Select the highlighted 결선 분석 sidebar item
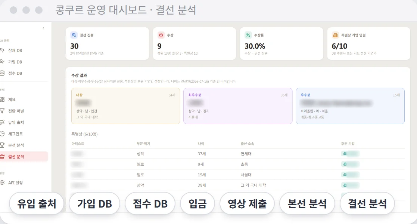 coord(24,157)
